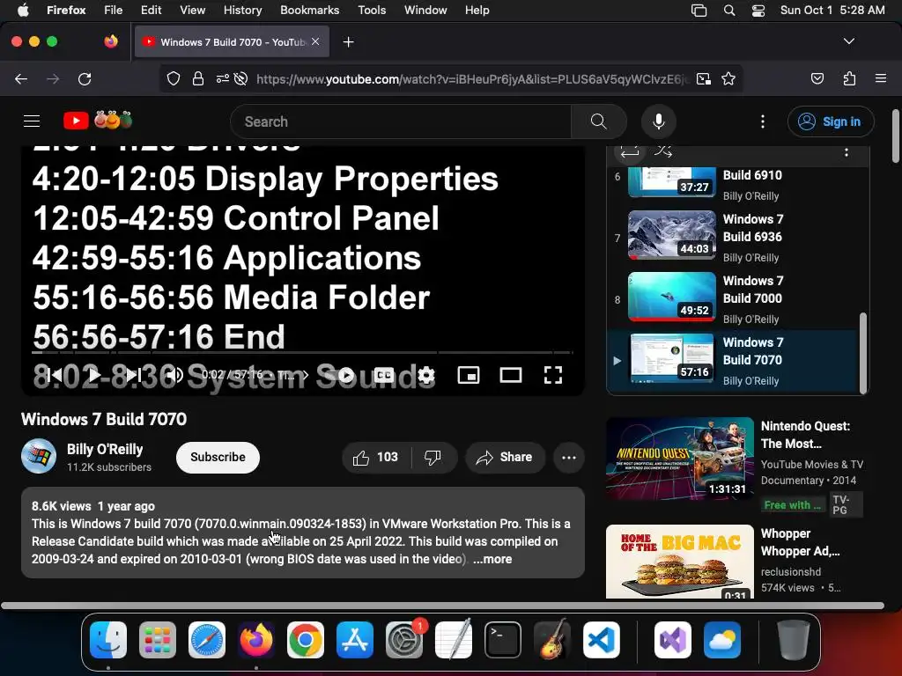
Task: Reload the current page
Action: click(85, 78)
